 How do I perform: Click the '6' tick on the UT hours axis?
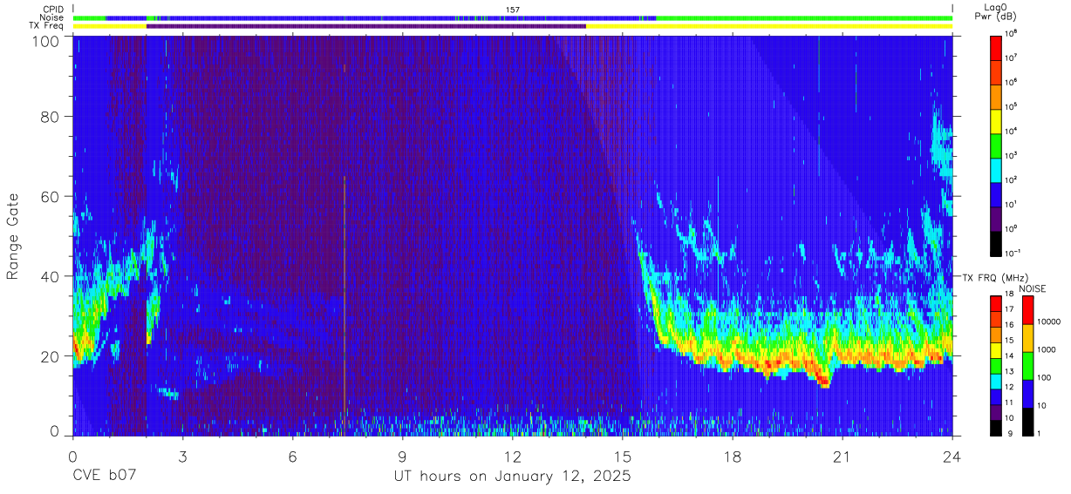(x=293, y=457)
